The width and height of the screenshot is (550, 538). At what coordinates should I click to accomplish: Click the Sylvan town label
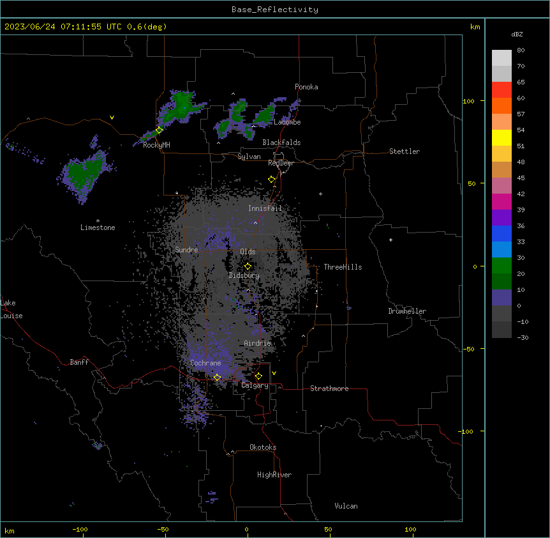(x=249, y=157)
